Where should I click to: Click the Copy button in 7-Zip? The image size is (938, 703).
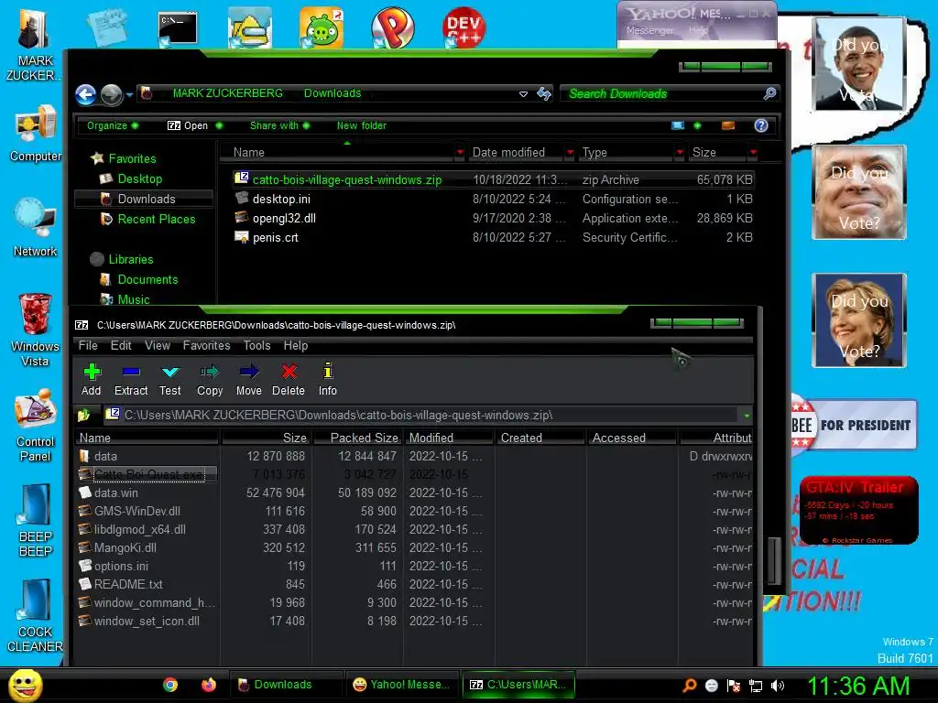click(210, 380)
